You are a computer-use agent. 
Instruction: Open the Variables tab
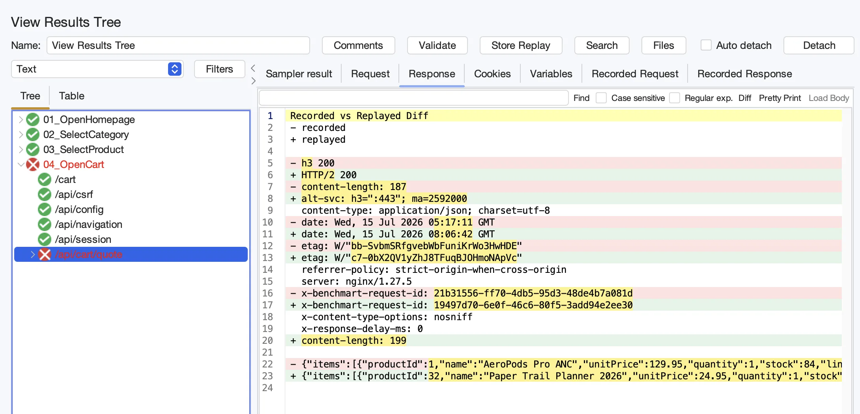(551, 74)
